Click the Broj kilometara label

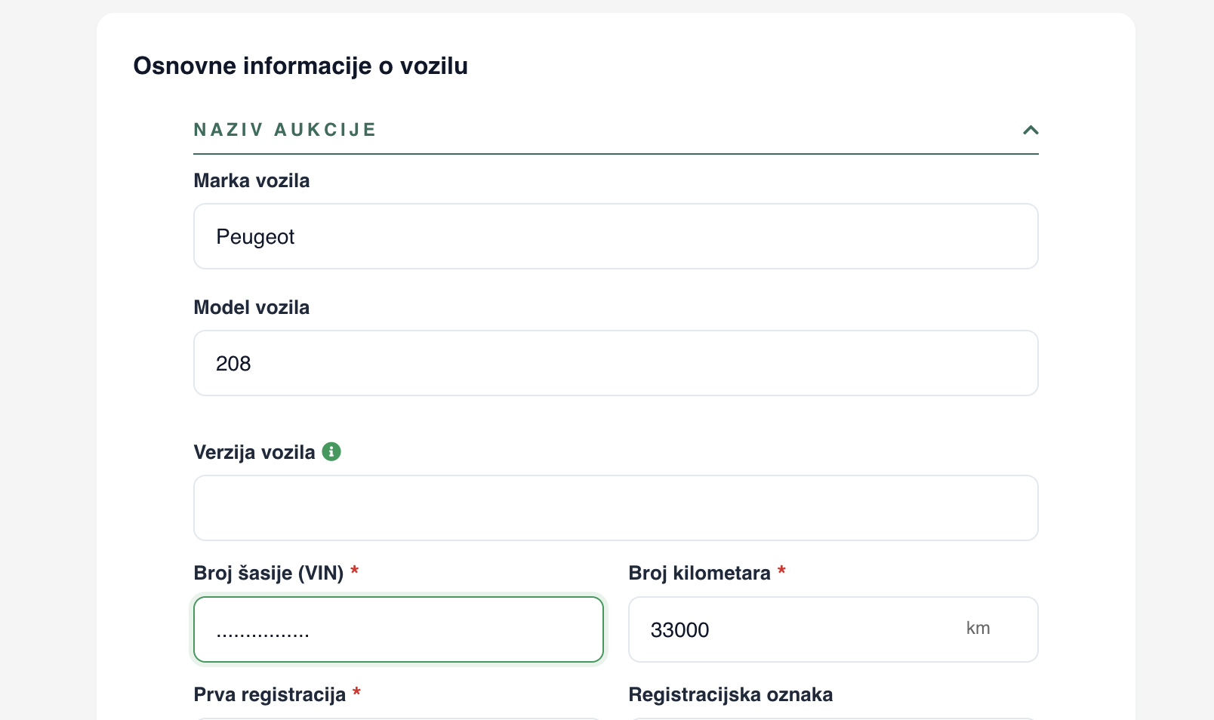[x=699, y=573]
